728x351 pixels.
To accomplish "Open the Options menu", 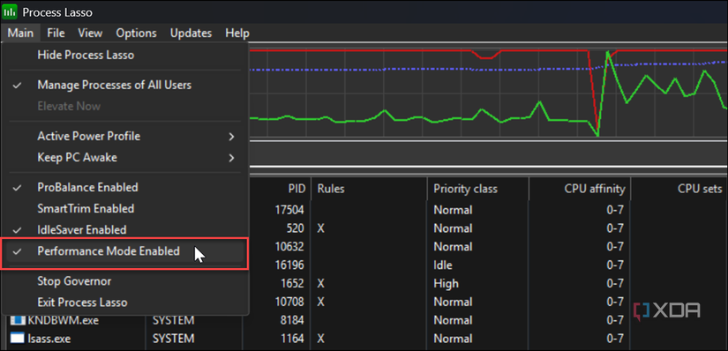I will tap(136, 33).
